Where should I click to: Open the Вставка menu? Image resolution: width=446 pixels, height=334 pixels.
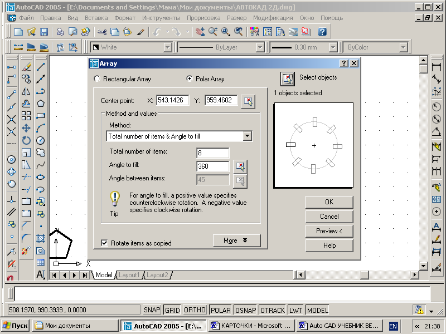point(96,18)
